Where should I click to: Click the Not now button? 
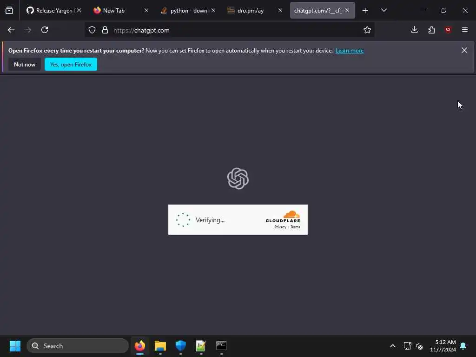point(25,64)
